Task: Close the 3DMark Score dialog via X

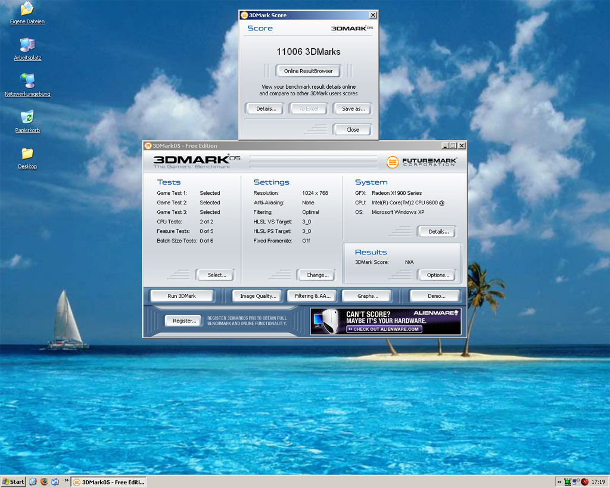Action: (373, 15)
